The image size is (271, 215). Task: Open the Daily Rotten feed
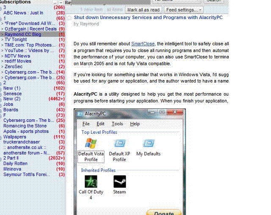point(15,163)
